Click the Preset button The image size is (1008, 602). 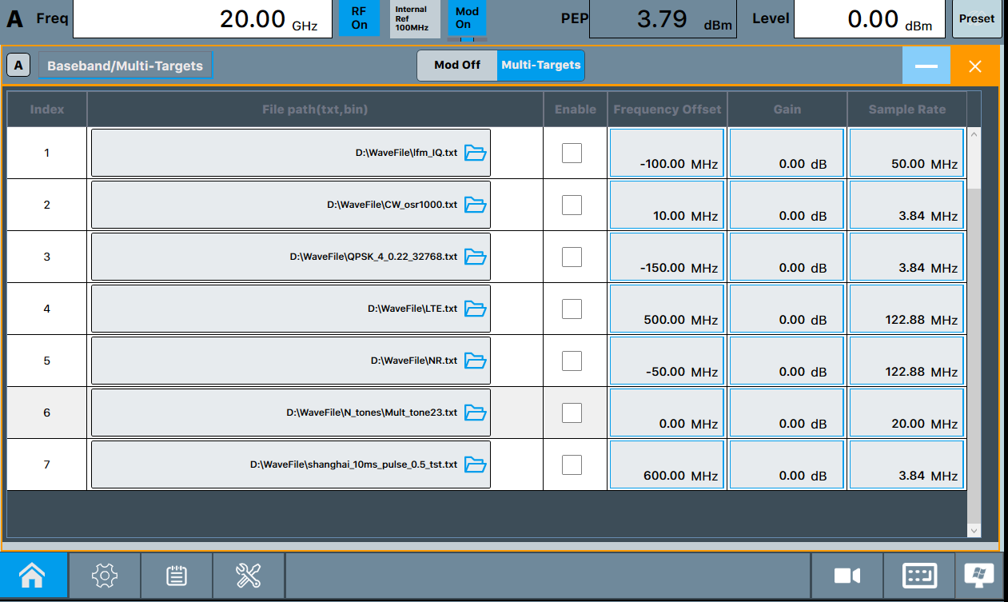(x=977, y=18)
